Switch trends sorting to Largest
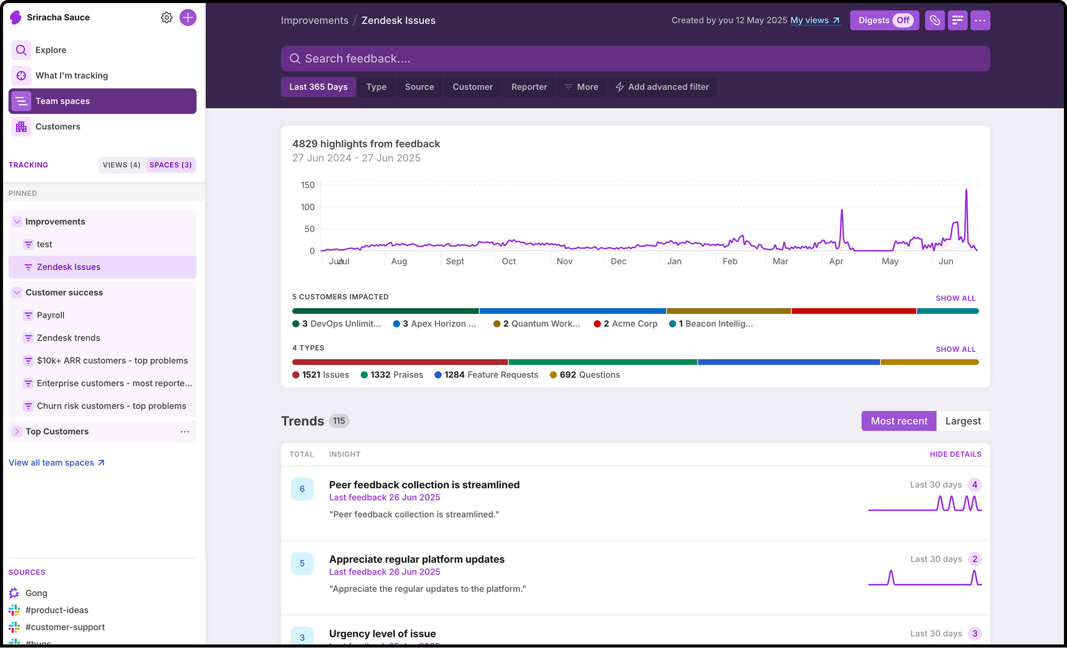1067x648 pixels. pos(963,421)
